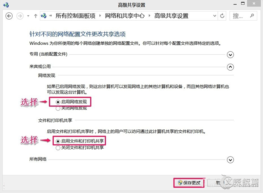Open recent locations dropdown arrow
Screen dimensions: 263x193
pyautogui.click(x=28, y=16)
